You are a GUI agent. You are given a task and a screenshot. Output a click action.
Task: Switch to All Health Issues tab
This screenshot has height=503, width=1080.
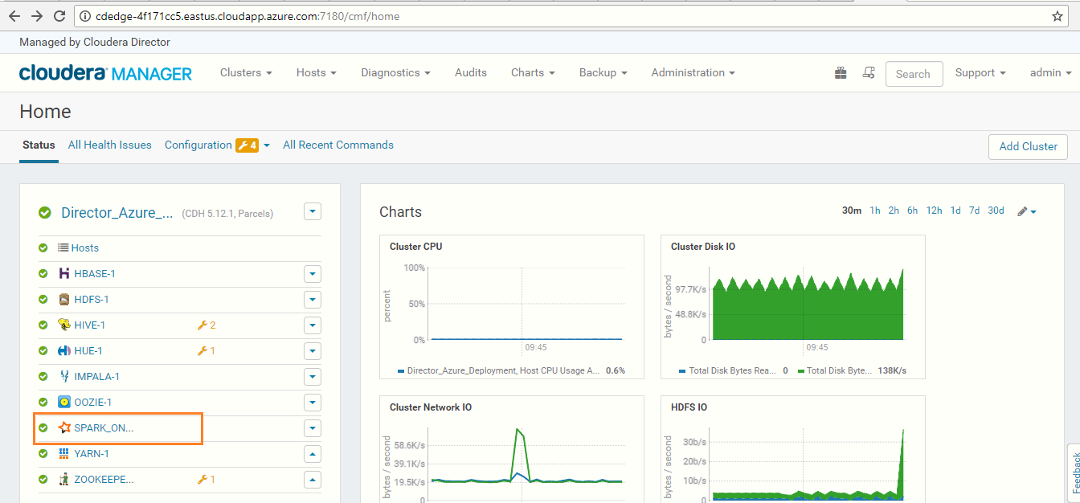[109, 145]
